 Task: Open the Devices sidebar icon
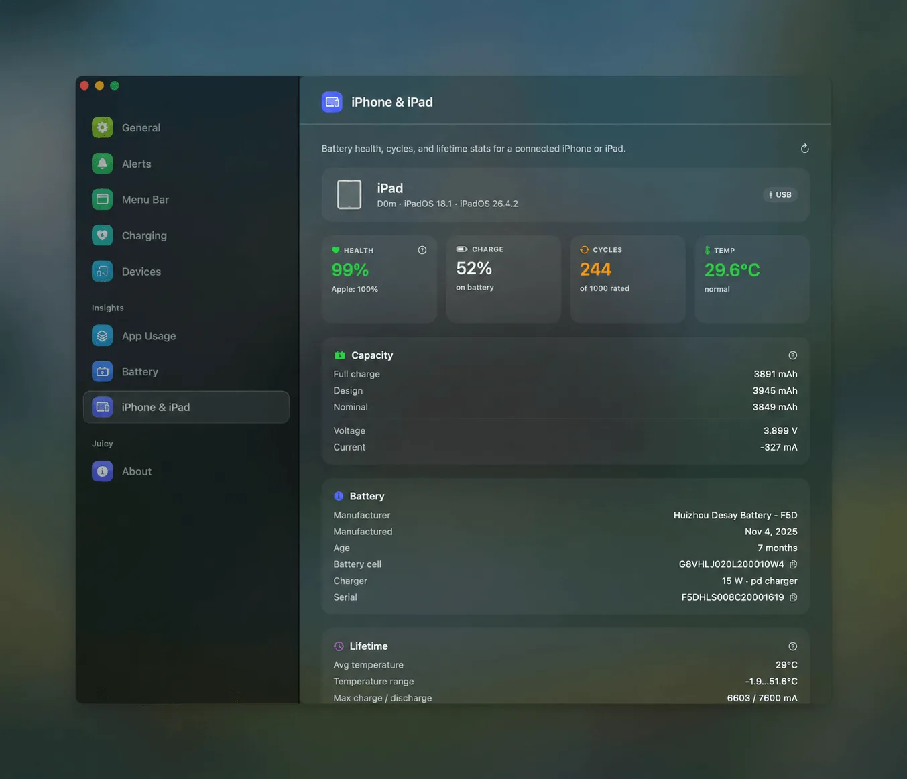point(102,271)
